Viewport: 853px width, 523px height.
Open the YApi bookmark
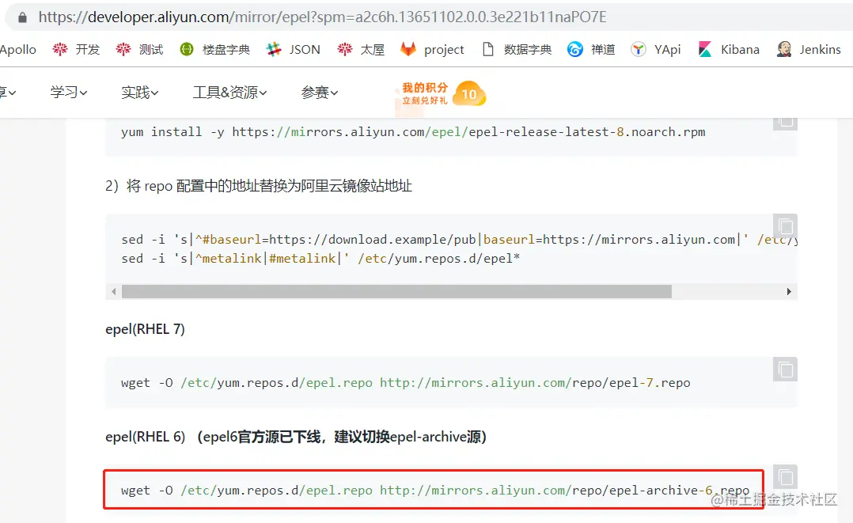coord(655,50)
